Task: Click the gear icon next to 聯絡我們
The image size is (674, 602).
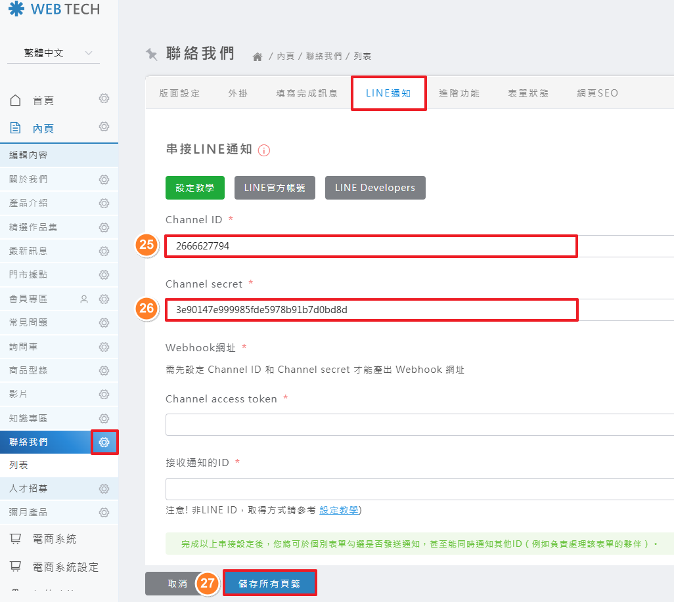Action: (x=104, y=442)
